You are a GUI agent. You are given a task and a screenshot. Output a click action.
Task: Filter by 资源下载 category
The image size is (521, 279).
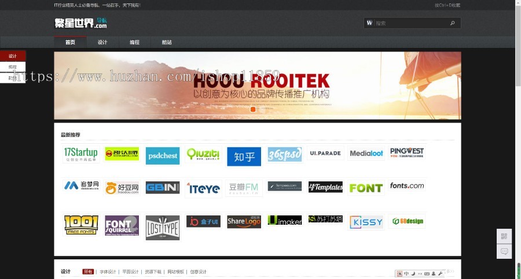click(153, 271)
